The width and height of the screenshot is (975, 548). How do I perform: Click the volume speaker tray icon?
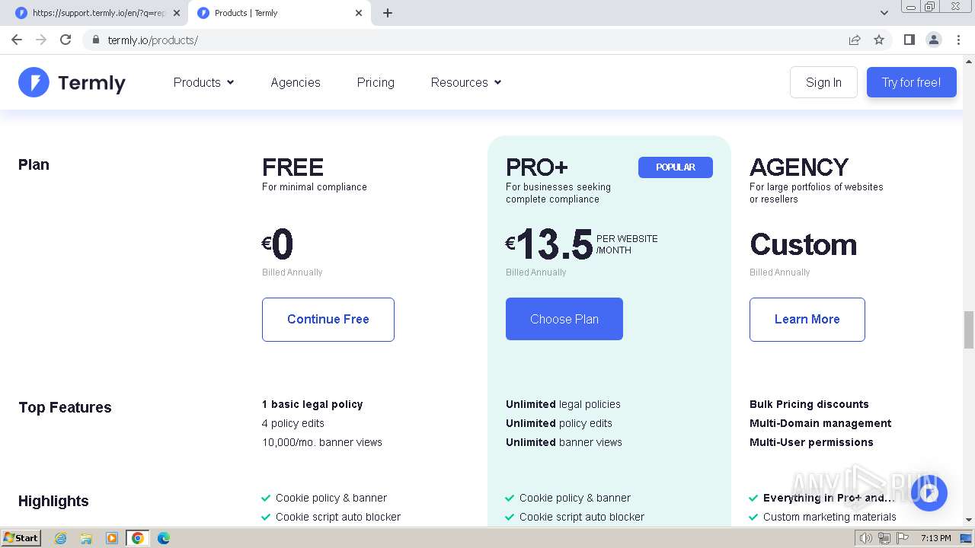tap(866, 538)
